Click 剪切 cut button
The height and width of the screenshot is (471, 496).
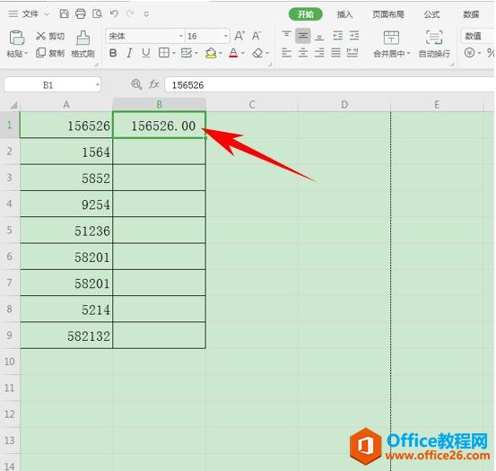pyautogui.click(x=50, y=36)
